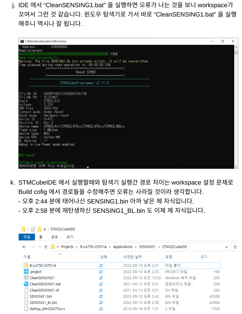
Task: Switch to the 공유 ribbon tab
Action: point(54,237)
